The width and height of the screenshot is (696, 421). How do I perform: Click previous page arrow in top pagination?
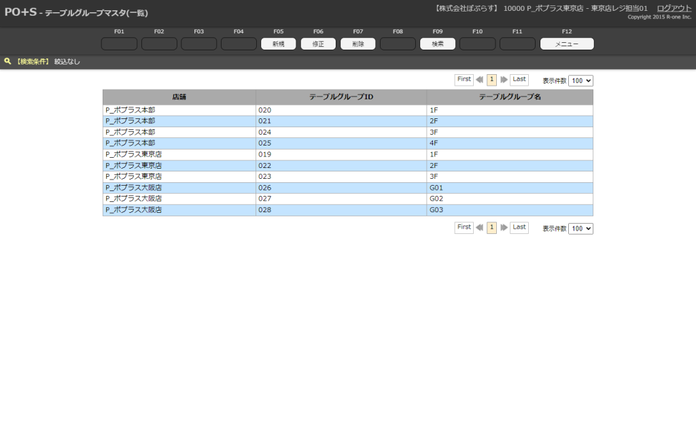coord(480,80)
